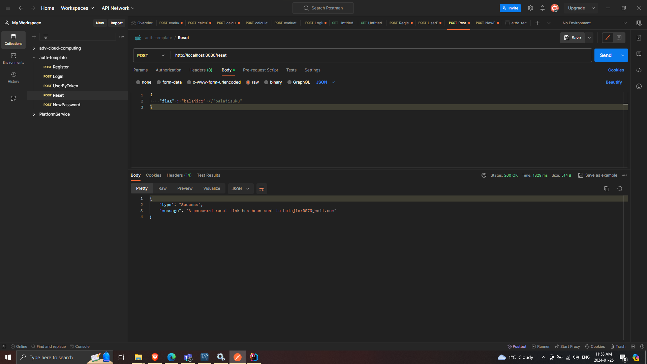This screenshot has height=364, width=647.
Task: Open the comments icon in right sidebar
Action: 639,54
